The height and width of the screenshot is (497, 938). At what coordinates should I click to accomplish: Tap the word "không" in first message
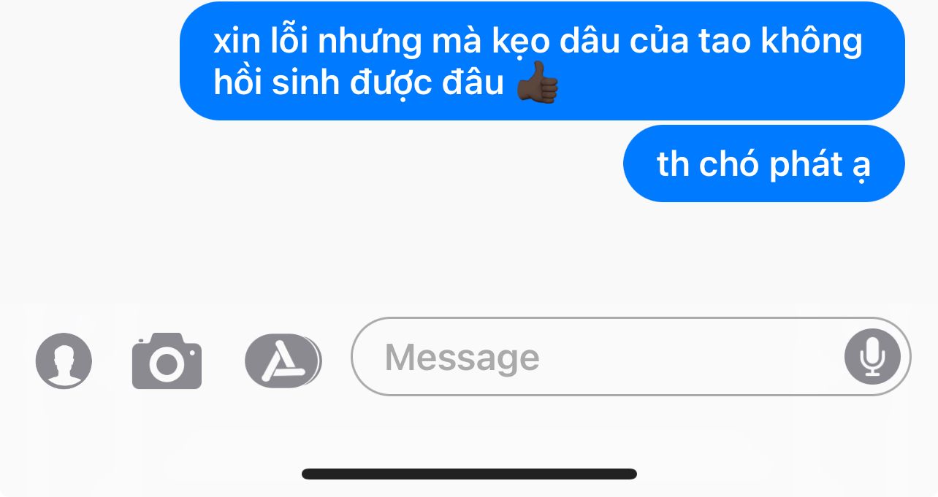(x=812, y=42)
